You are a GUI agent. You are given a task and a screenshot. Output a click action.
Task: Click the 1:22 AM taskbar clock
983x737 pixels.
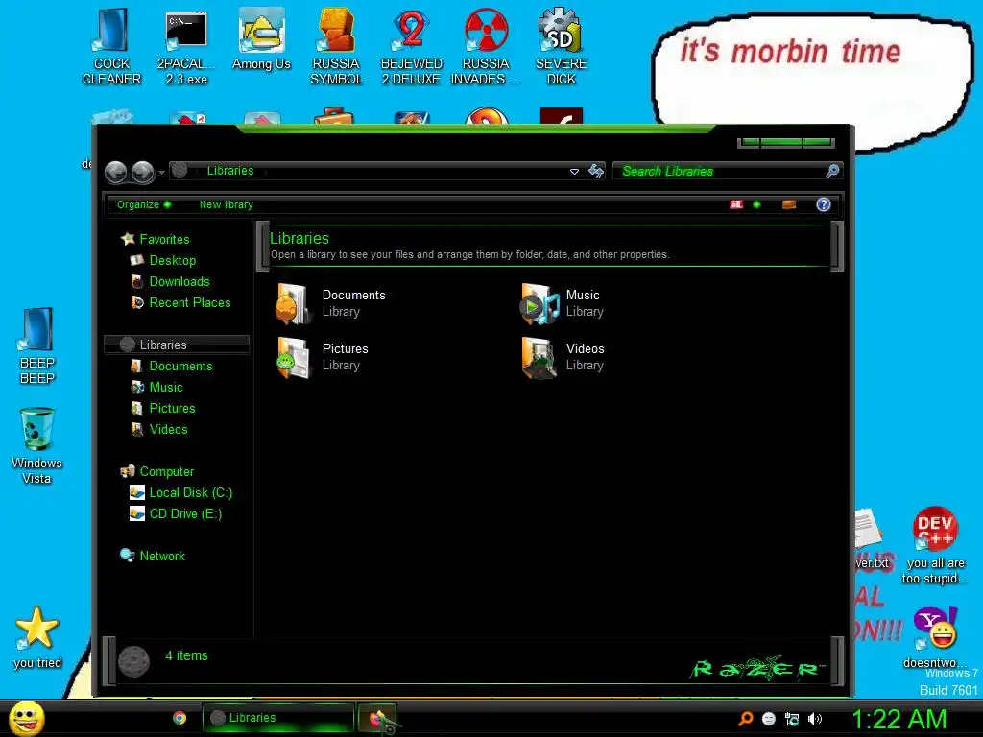pos(899,719)
